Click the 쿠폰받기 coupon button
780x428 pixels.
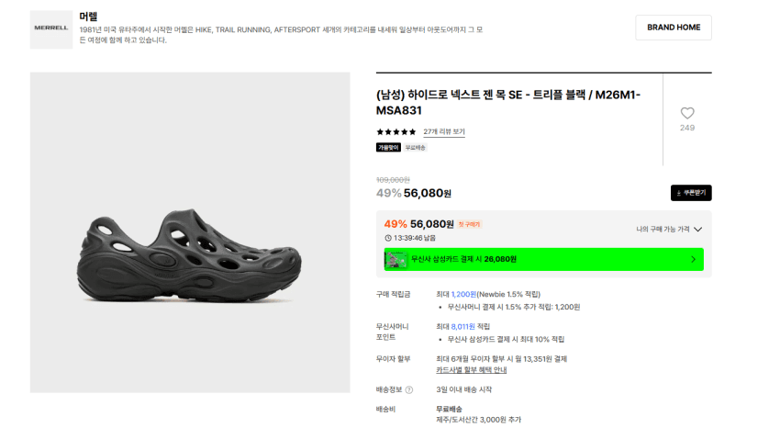click(691, 193)
